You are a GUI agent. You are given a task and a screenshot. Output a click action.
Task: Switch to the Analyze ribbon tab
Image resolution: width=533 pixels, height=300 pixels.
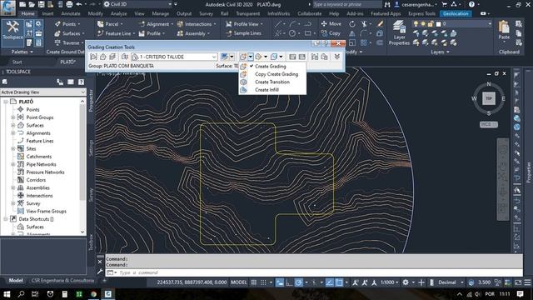[118, 13]
